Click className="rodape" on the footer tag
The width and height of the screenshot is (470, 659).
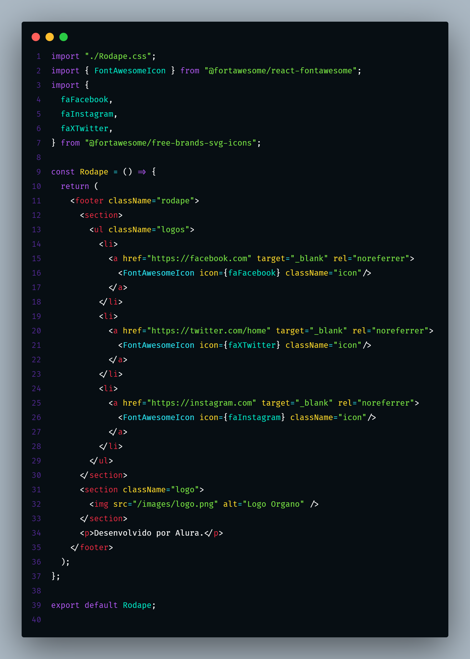coord(151,201)
